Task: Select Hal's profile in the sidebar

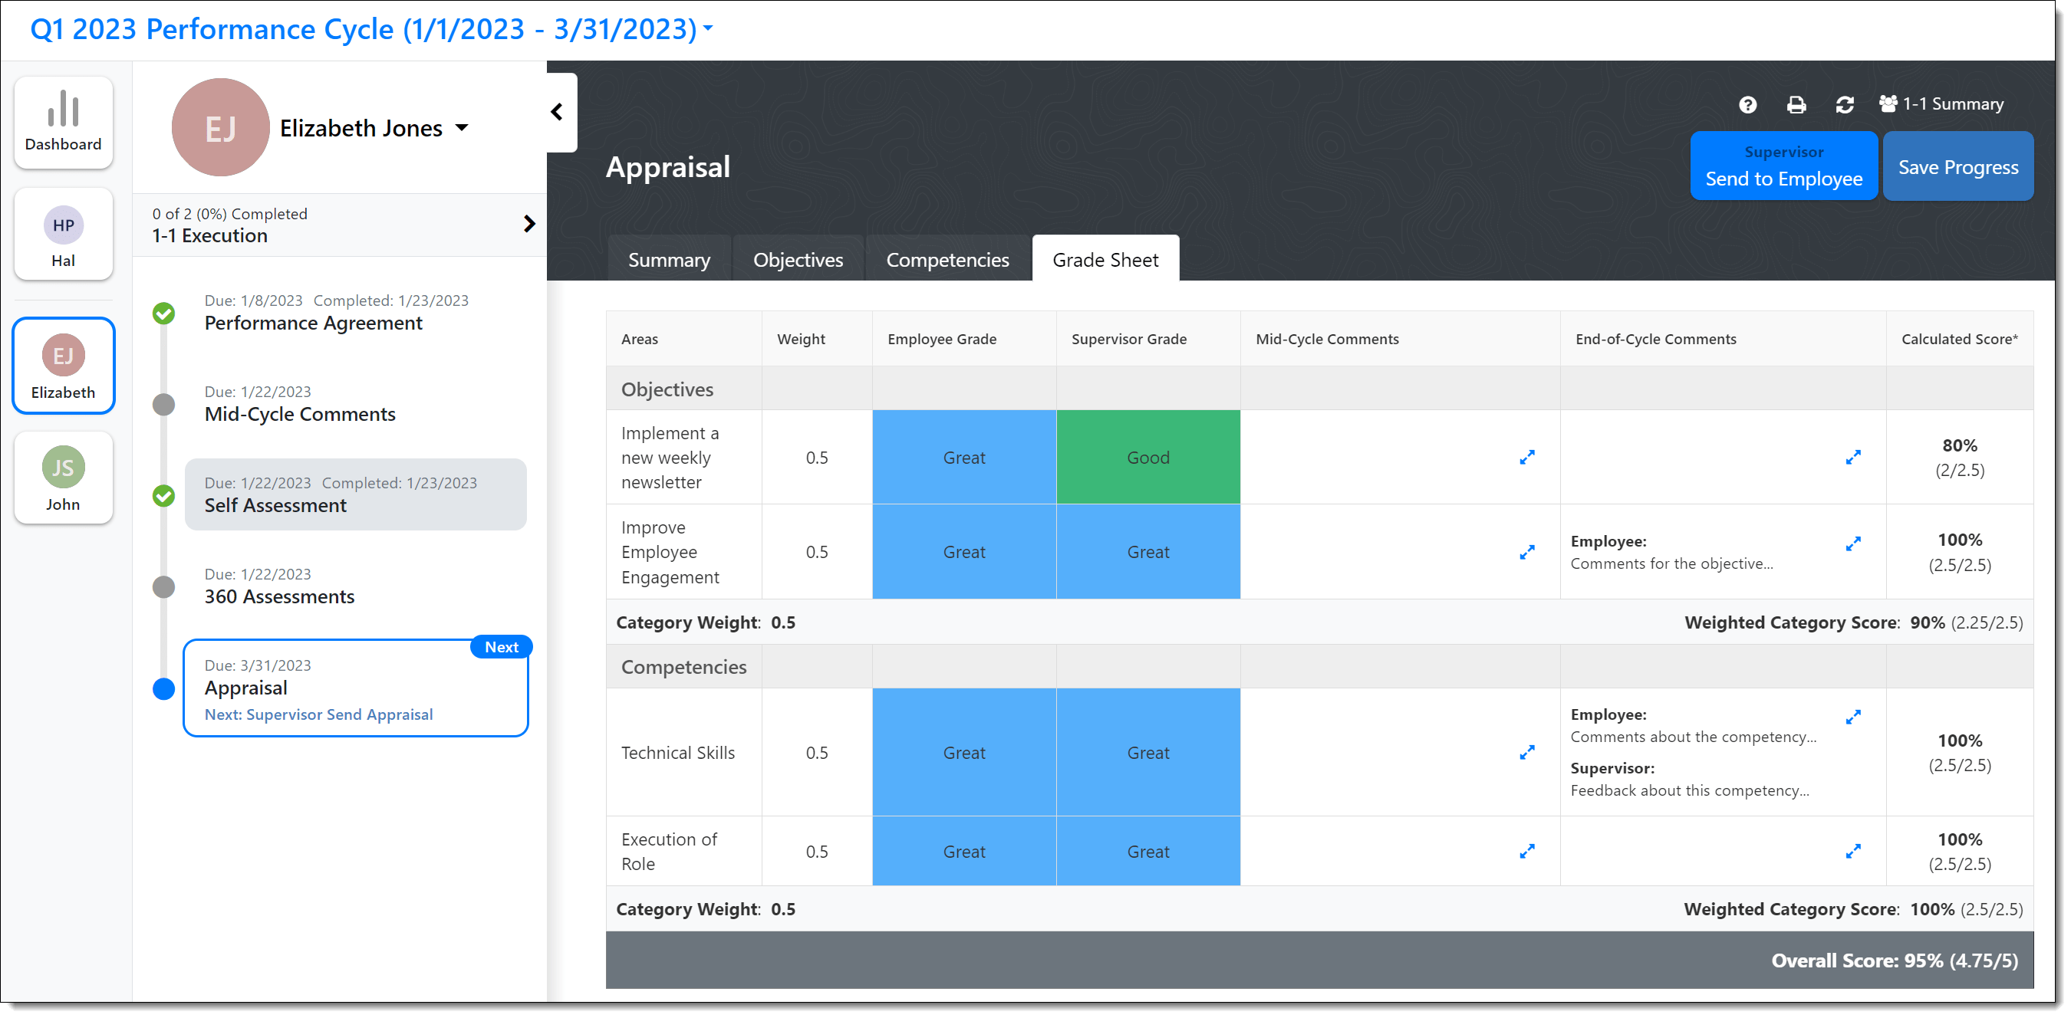Action: click(63, 234)
